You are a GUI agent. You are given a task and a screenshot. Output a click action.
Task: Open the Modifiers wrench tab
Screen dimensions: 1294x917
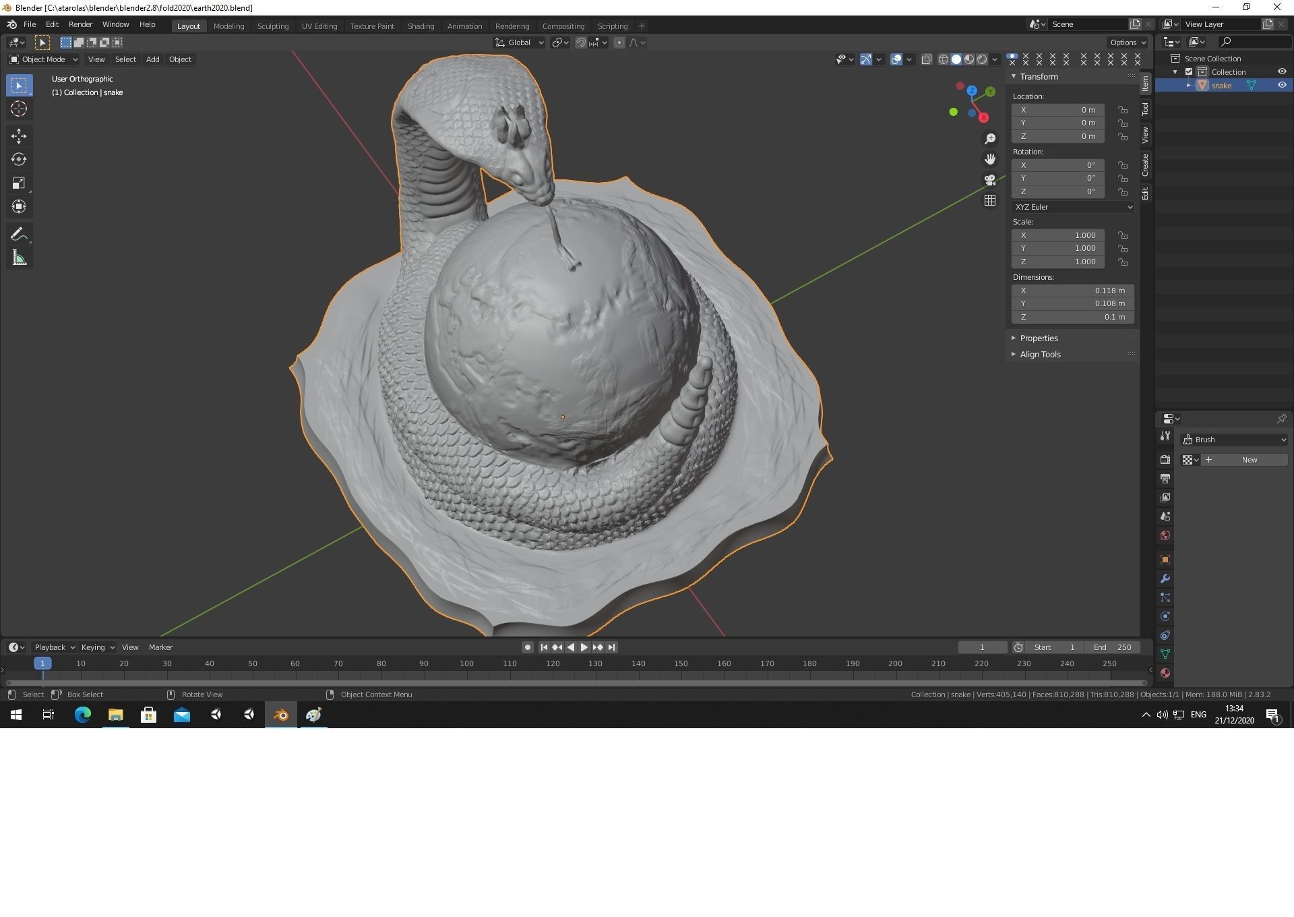click(1165, 579)
